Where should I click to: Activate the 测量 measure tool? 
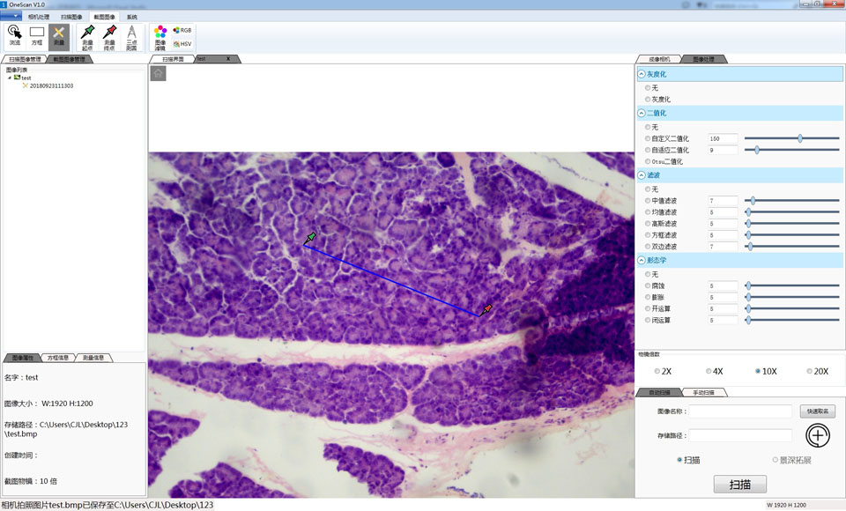(x=59, y=35)
